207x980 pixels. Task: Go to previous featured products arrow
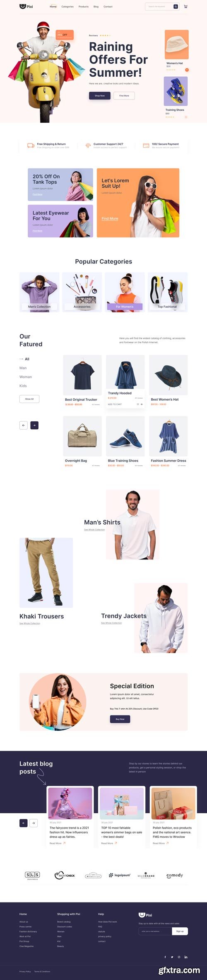click(x=24, y=425)
